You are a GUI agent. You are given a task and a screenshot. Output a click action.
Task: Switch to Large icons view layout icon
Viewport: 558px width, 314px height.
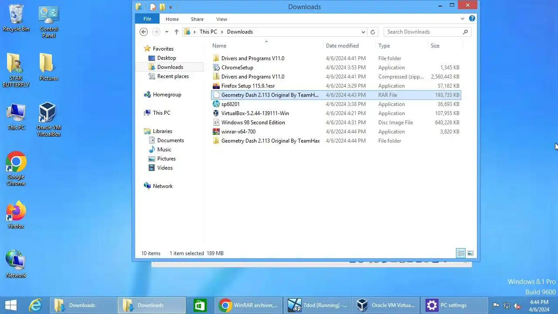pyautogui.click(x=470, y=253)
